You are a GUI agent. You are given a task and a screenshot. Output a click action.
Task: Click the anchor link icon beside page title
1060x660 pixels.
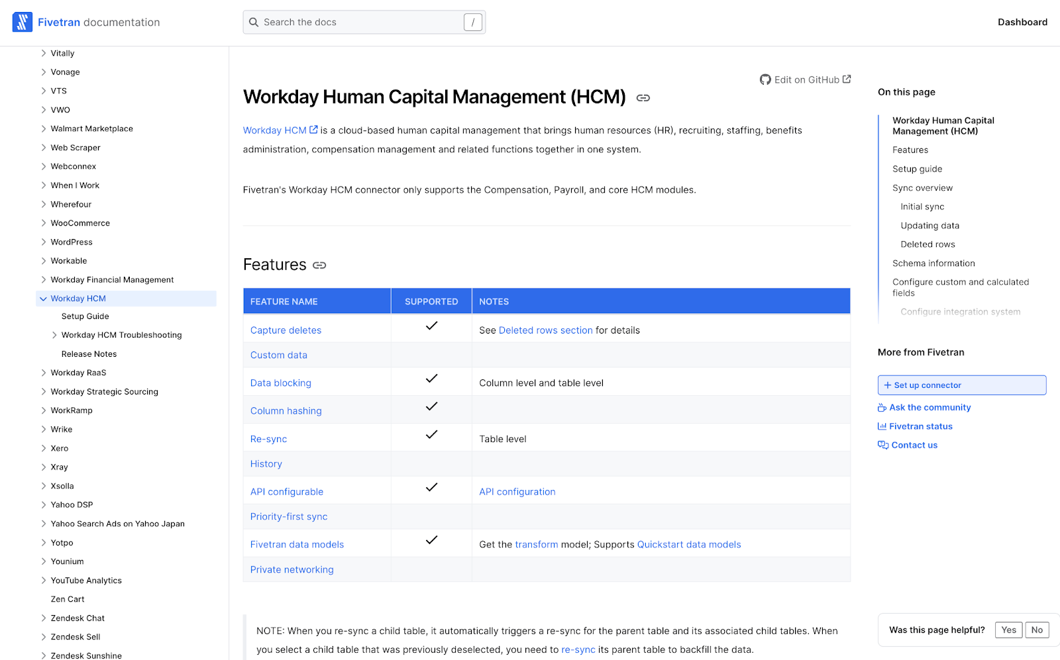[x=643, y=98]
